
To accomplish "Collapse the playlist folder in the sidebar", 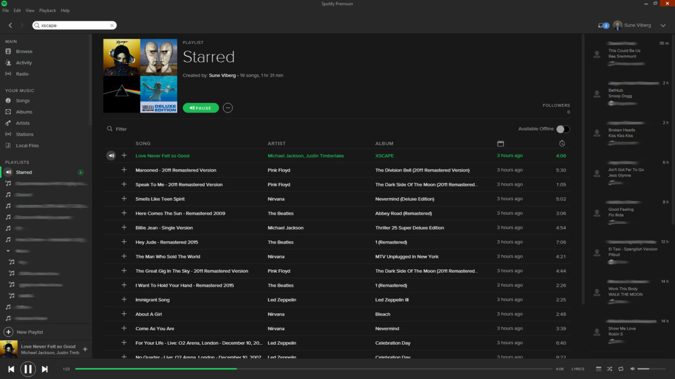I will pyautogui.click(x=8, y=251).
